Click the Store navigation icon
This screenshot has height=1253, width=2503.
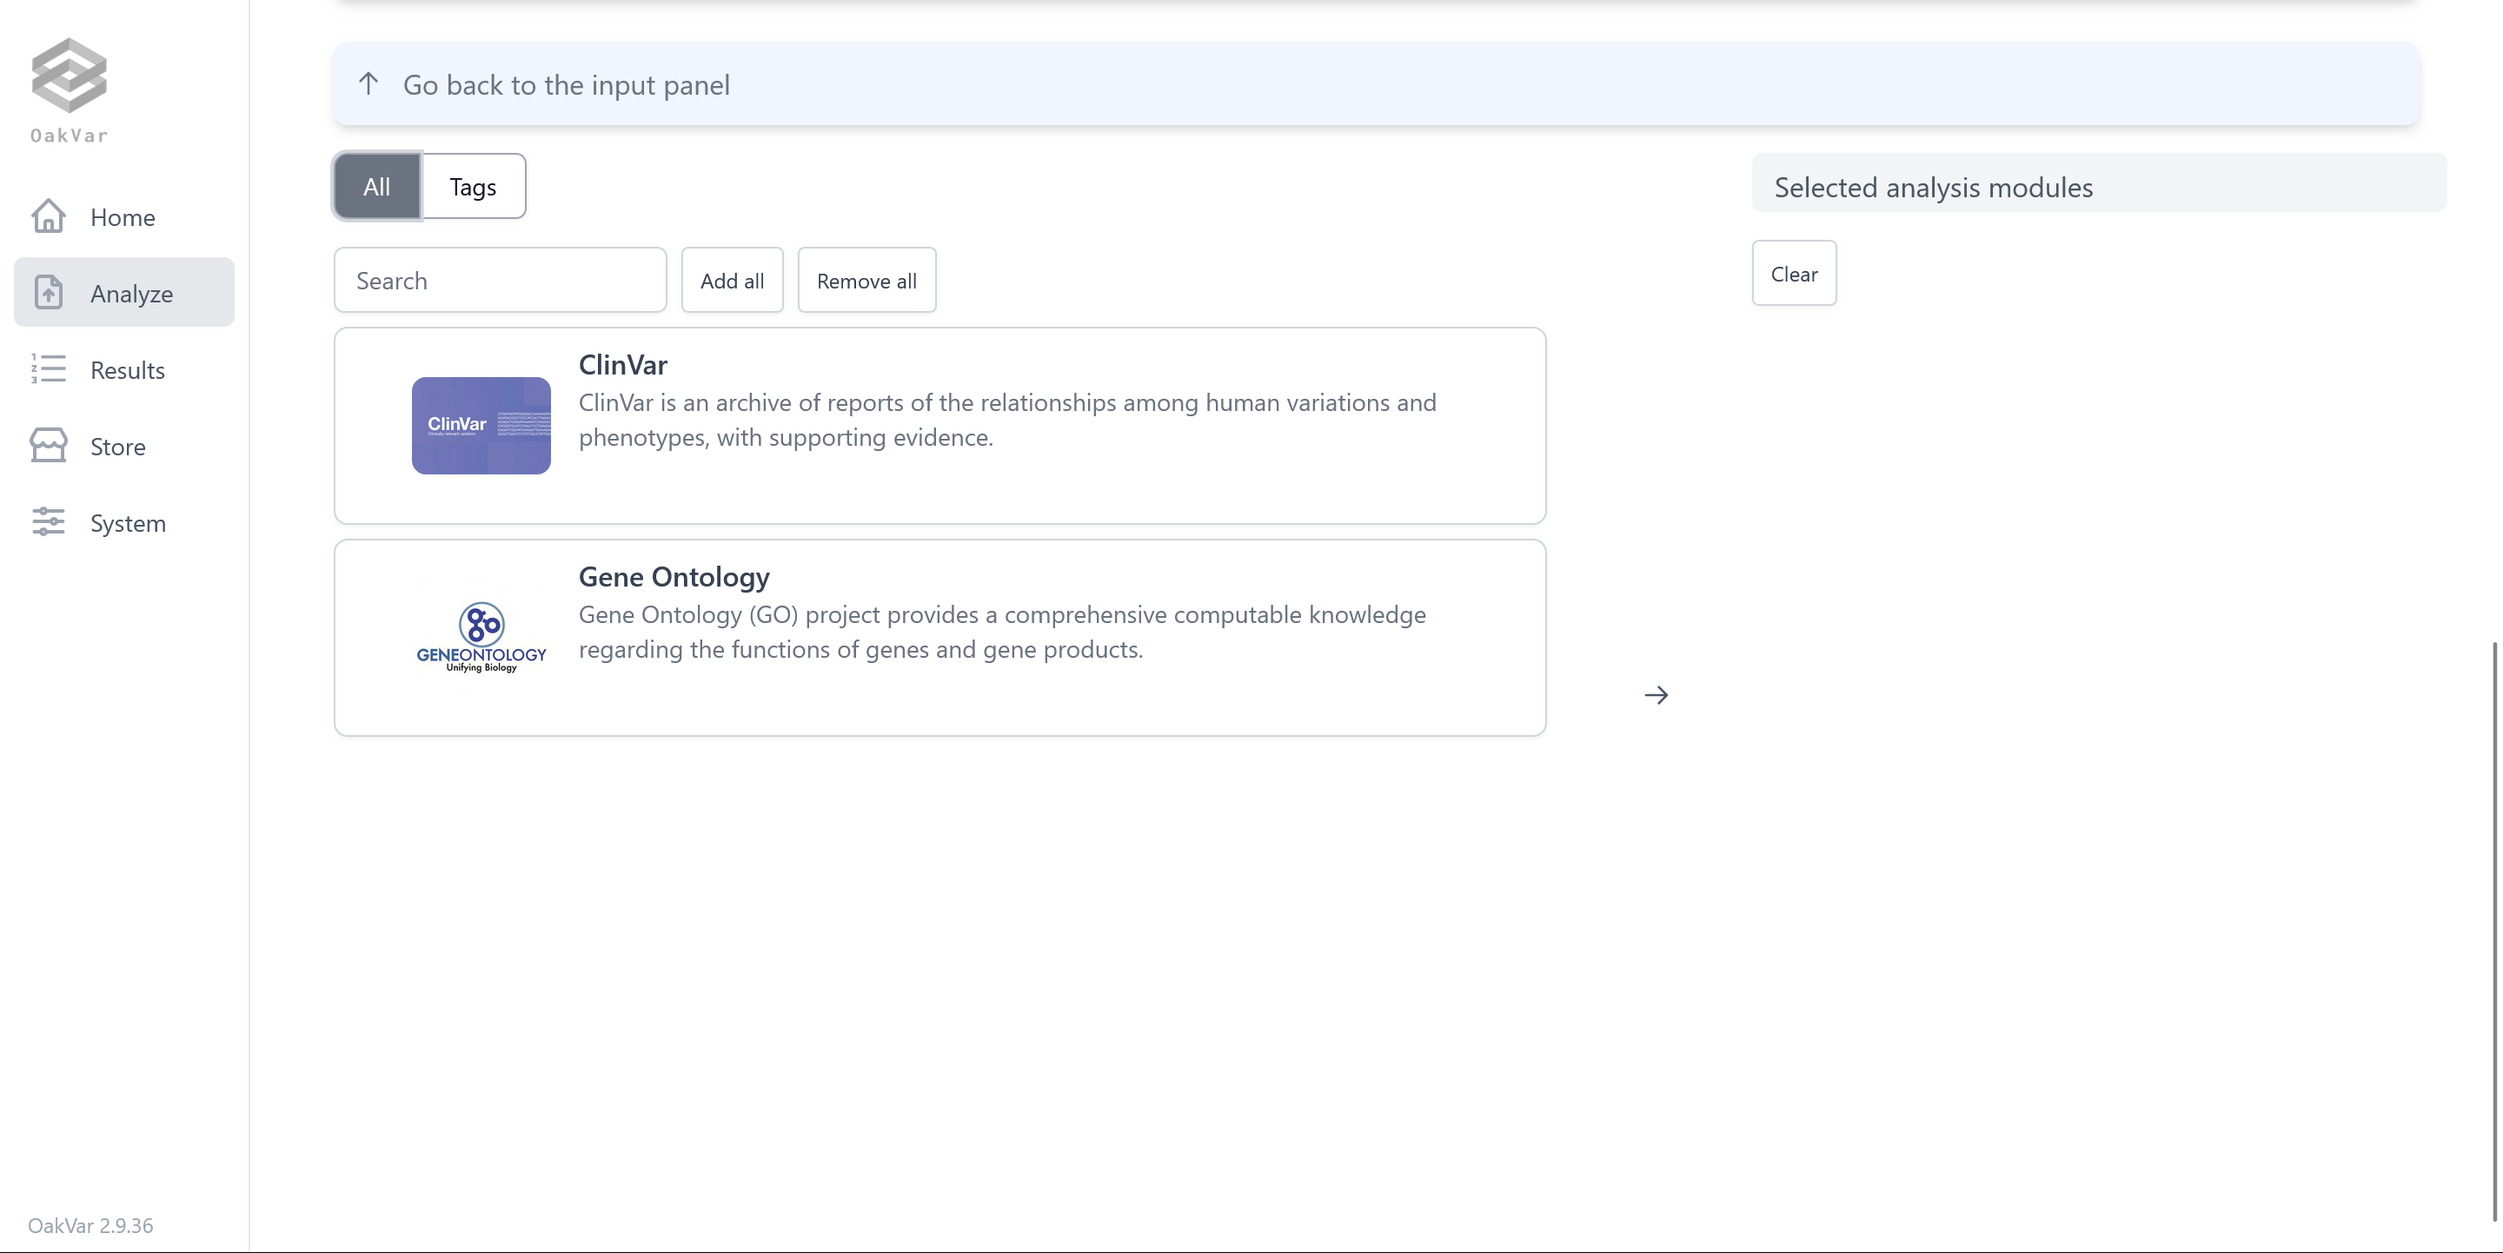[46, 446]
